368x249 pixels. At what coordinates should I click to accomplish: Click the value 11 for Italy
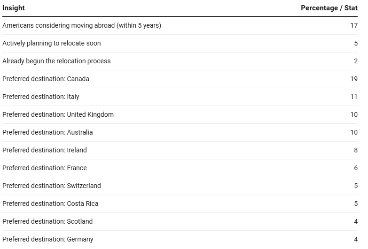tap(354, 97)
